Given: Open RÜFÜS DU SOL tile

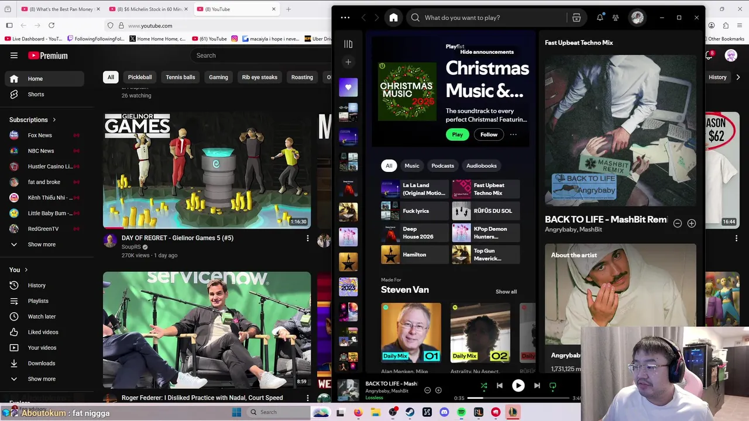Looking at the screenshot, I should point(486,211).
